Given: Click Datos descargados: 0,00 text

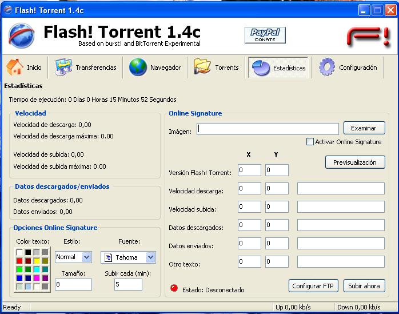Looking at the screenshot, I should tap(48, 200).
